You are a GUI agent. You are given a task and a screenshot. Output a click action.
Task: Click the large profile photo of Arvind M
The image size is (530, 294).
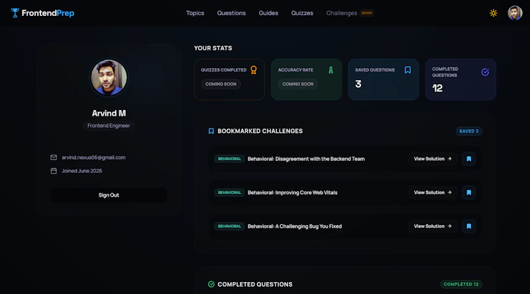[109, 77]
